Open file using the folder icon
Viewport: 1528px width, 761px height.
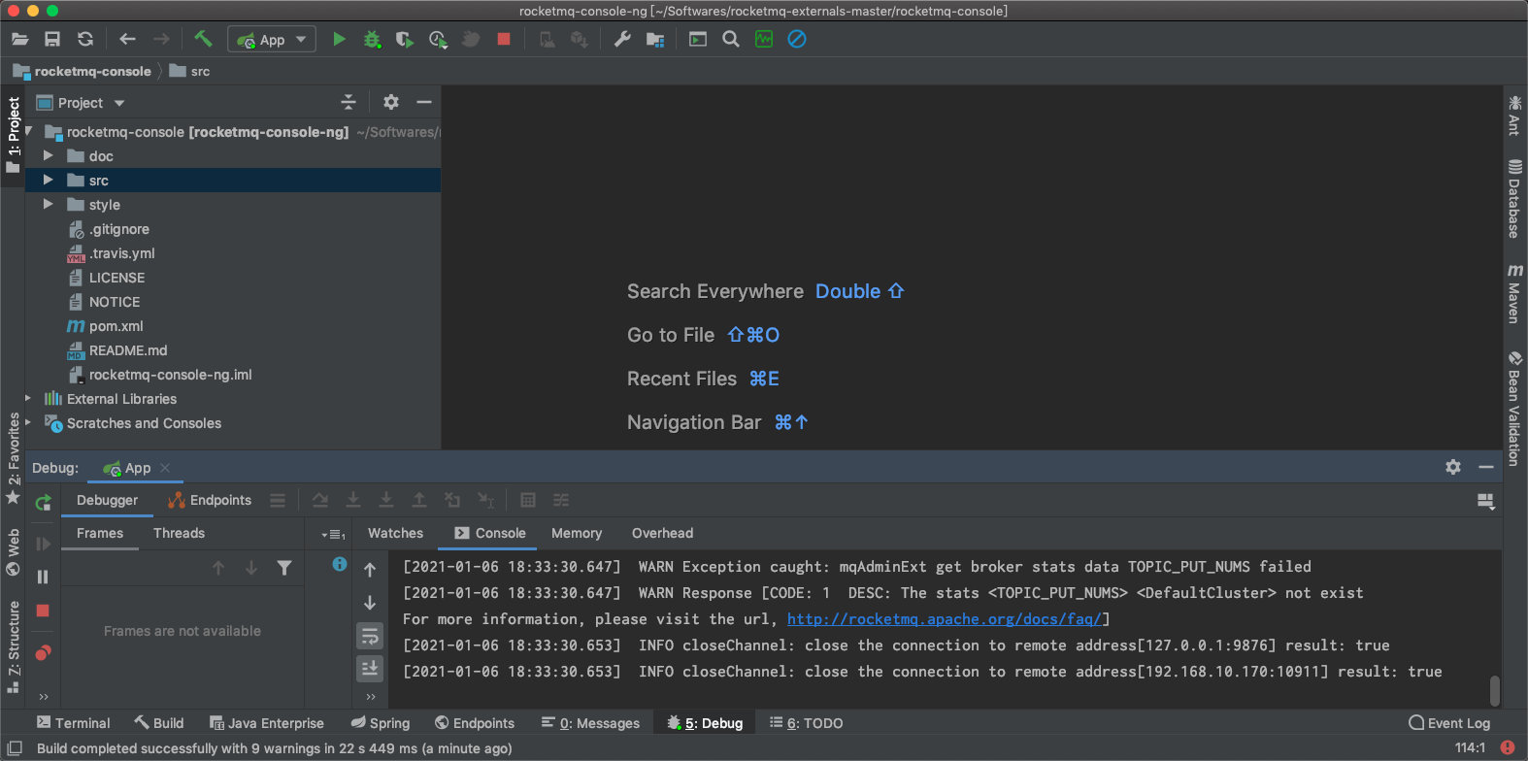pos(20,40)
